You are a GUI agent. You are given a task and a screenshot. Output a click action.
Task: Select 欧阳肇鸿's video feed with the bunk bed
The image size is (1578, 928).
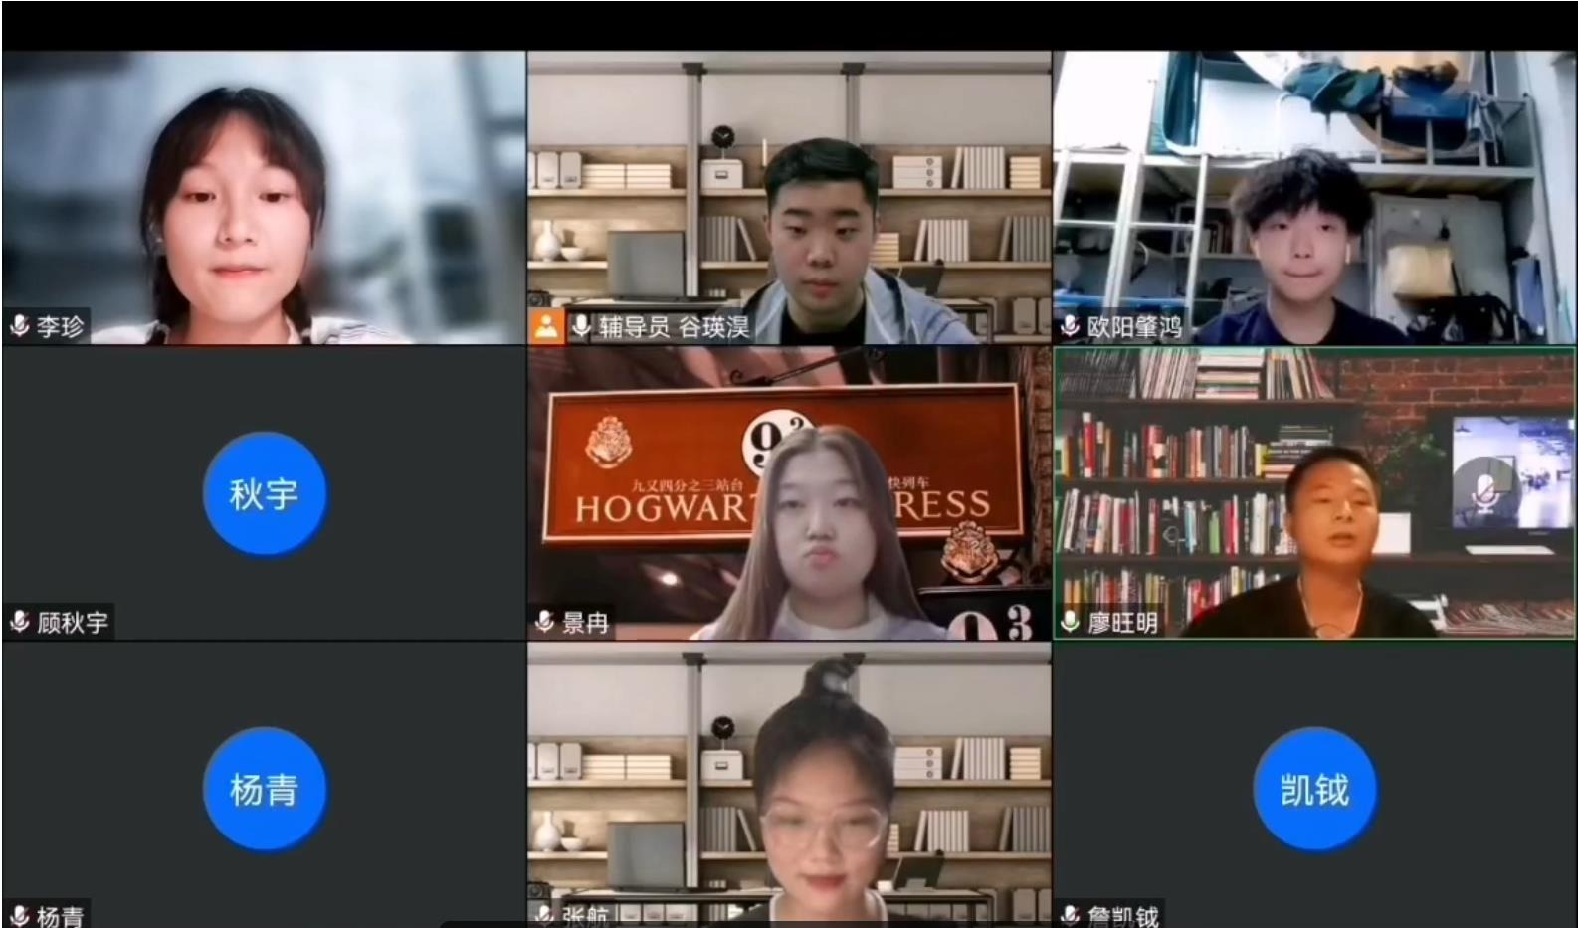click(1314, 198)
